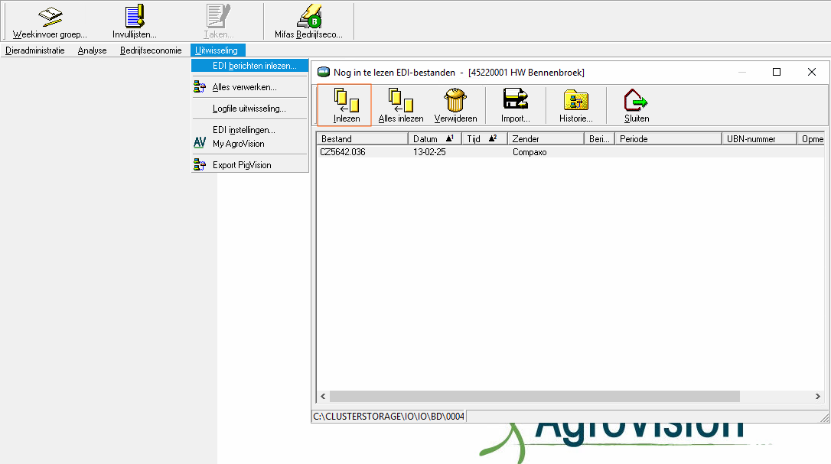Sort by the Tijd column header
This screenshot has width=831, height=464.
click(484, 139)
